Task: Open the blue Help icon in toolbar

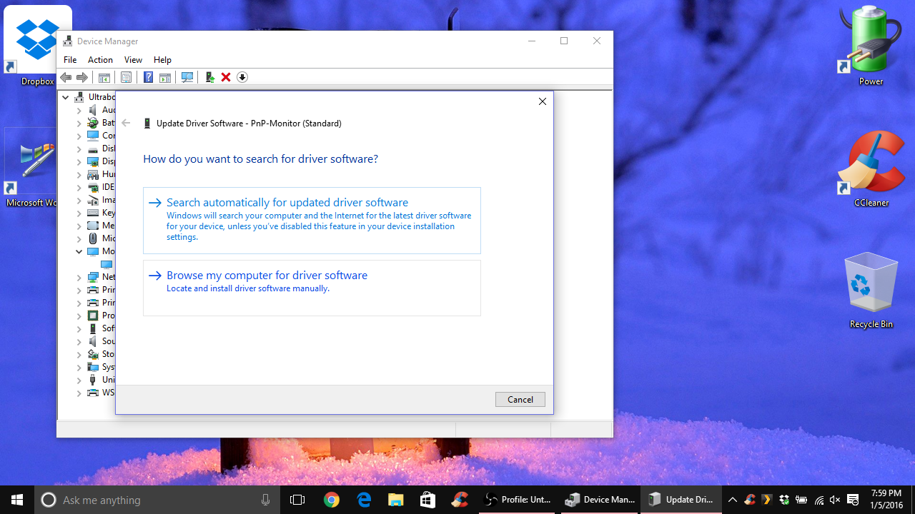Action: pos(148,77)
